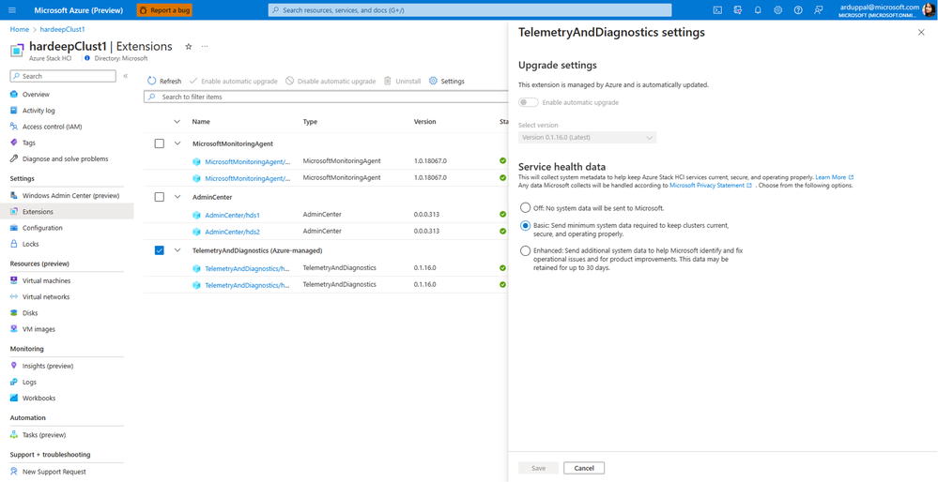
Task: Sort by the Version column header
Action: [x=424, y=121]
